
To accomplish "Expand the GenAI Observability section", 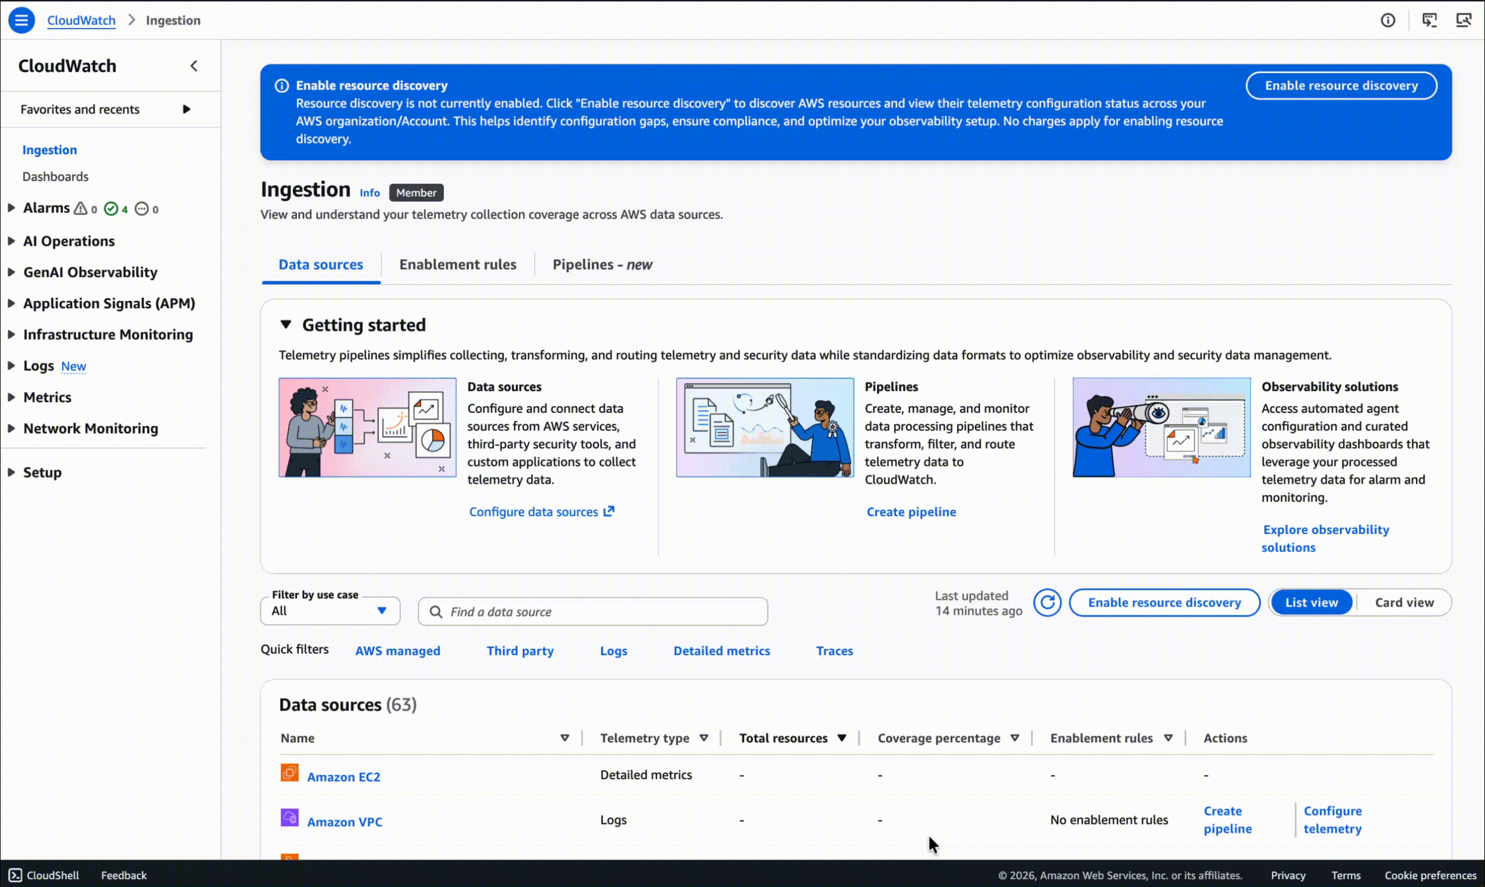I will (x=11, y=272).
